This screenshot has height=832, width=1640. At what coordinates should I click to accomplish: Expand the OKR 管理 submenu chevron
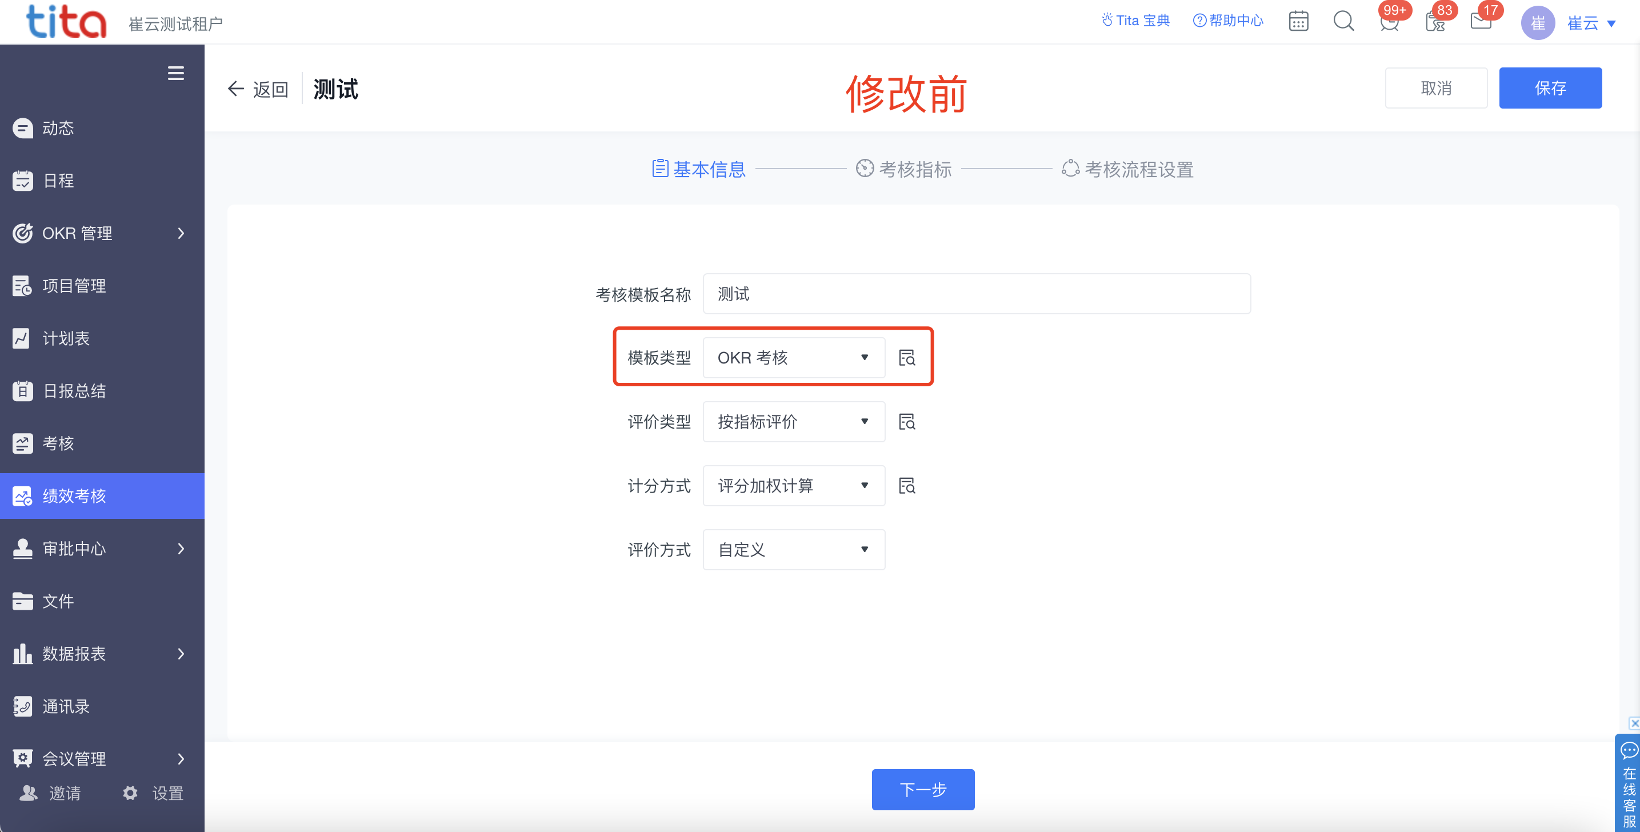click(x=182, y=233)
